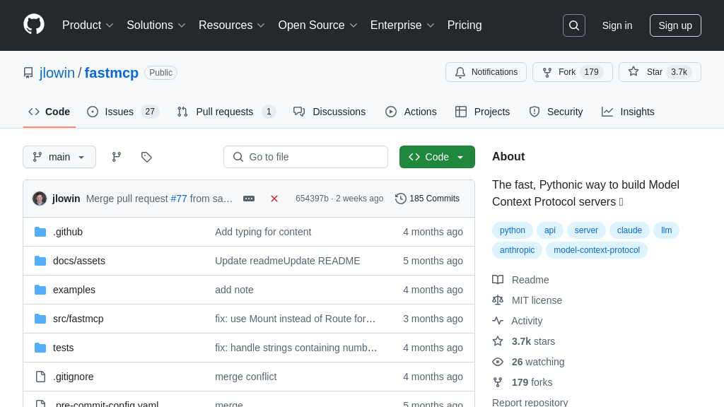
Task: Expand the Resources menu
Action: coord(232,25)
